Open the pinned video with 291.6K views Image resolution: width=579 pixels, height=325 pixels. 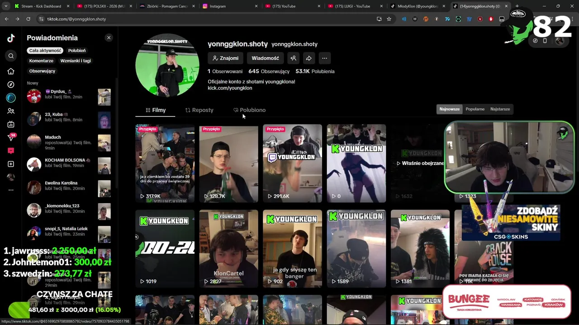click(x=292, y=163)
